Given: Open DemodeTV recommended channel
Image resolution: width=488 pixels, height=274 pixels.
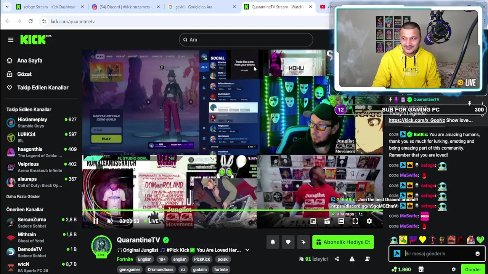Looking at the screenshot, I should (x=41, y=252).
